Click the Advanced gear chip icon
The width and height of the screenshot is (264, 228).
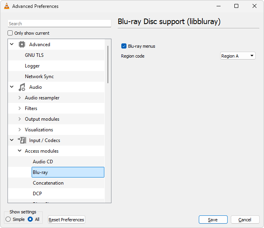(22, 45)
